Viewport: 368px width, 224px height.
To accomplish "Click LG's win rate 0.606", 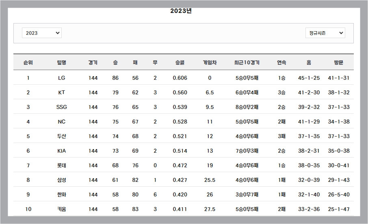I will click(x=180, y=78).
